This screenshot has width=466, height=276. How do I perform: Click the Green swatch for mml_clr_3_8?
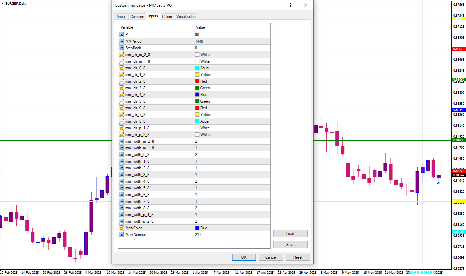coord(197,88)
